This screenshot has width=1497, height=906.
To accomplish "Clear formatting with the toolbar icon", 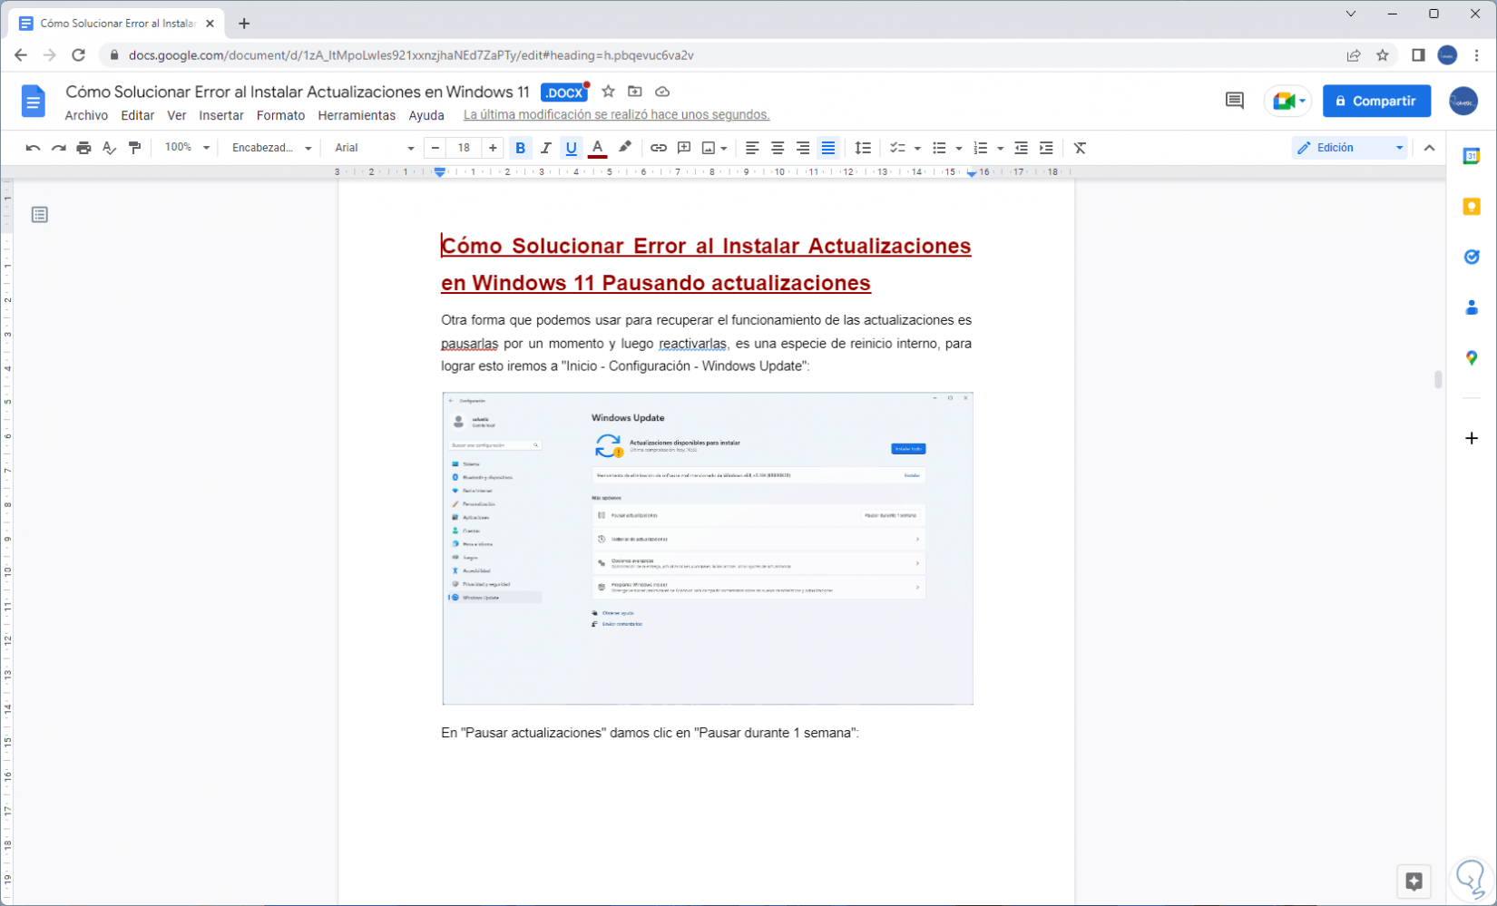I will click(x=1080, y=148).
